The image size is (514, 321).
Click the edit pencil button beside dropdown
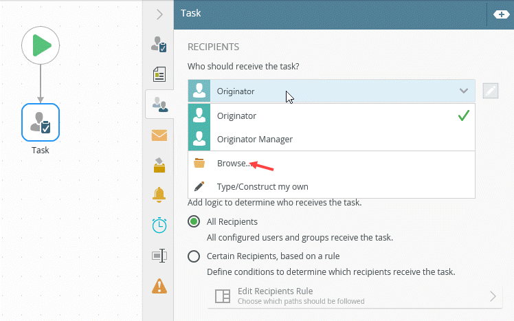click(491, 91)
